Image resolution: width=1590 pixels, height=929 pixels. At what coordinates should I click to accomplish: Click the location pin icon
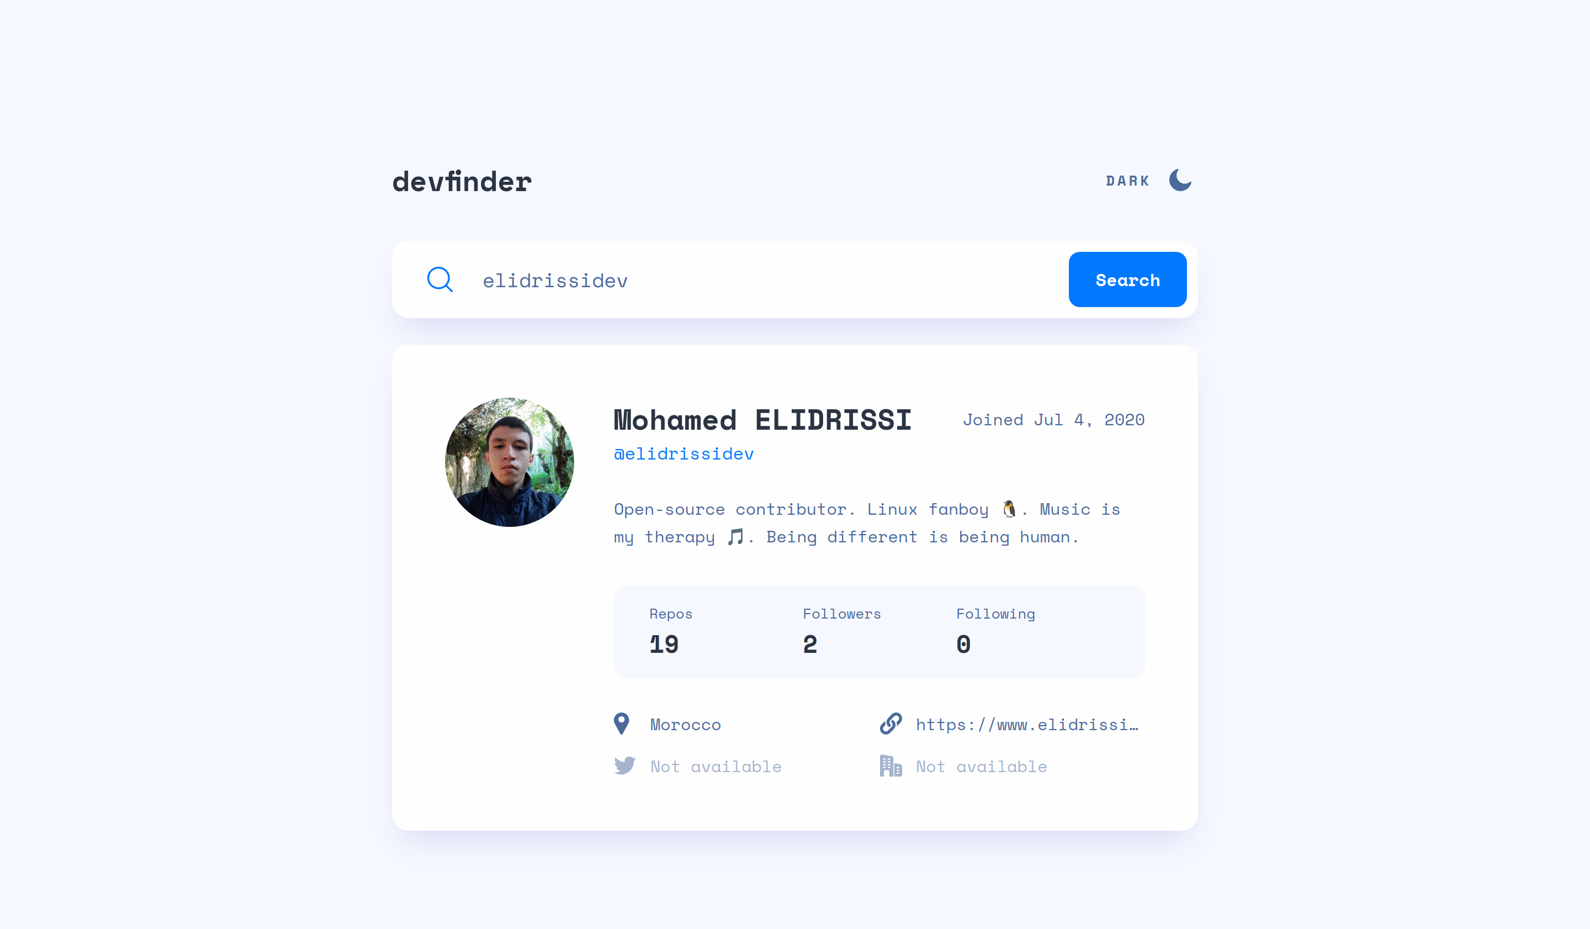[622, 724]
